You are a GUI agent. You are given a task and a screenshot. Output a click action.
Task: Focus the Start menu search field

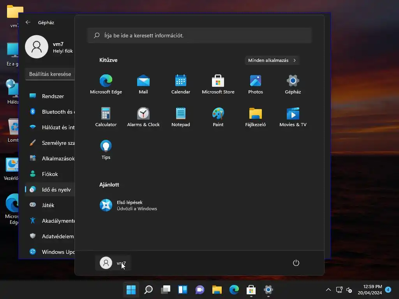[199, 35]
